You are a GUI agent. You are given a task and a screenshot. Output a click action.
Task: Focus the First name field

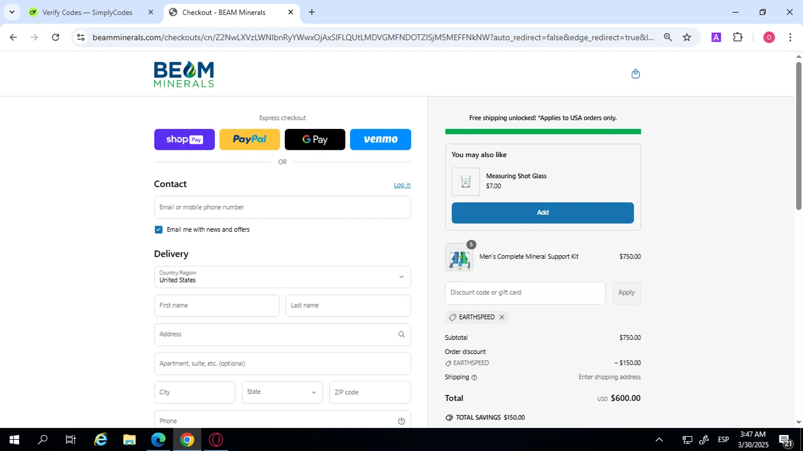tap(216, 306)
